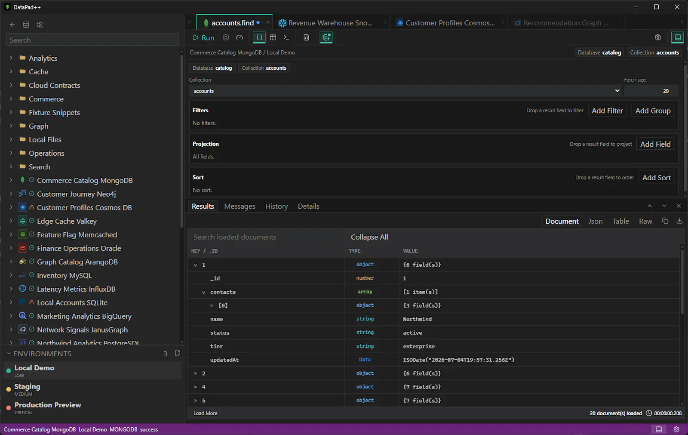
Task: Open the database connections icon in the sidebar
Action: click(26, 25)
